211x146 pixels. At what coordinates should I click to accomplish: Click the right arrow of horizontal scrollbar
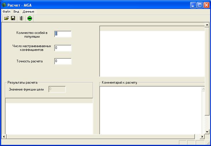(x=202, y=137)
